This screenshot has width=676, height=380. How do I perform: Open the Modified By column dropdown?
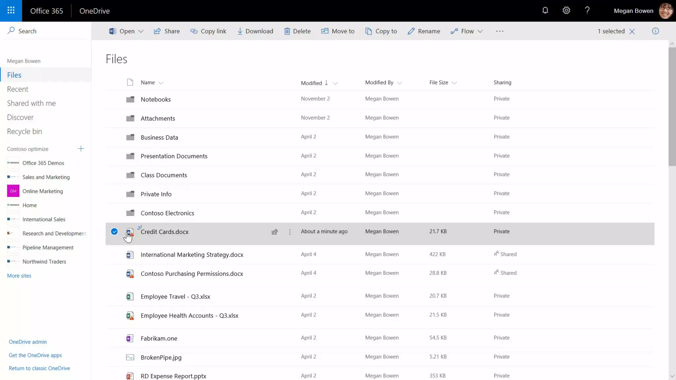399,83
